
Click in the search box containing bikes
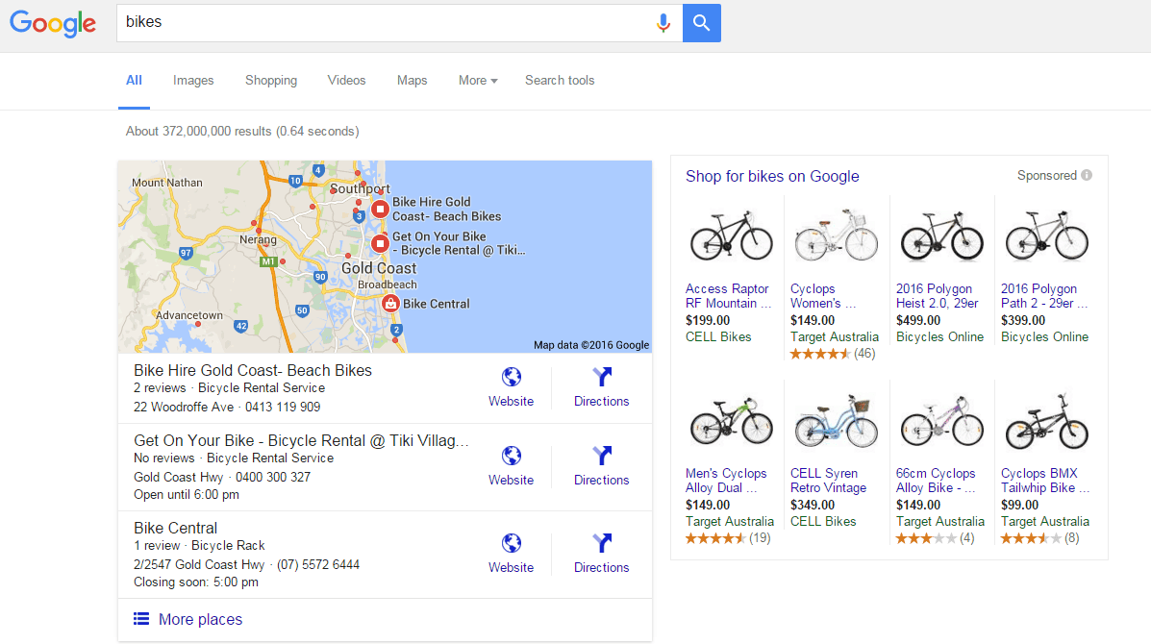pyautogui.click(x=385, y=23)
